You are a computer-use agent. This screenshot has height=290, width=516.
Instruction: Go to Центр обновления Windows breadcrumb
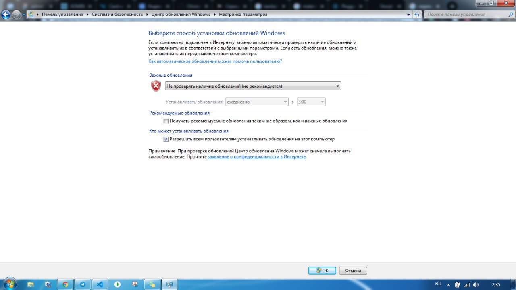coord(181,14)
